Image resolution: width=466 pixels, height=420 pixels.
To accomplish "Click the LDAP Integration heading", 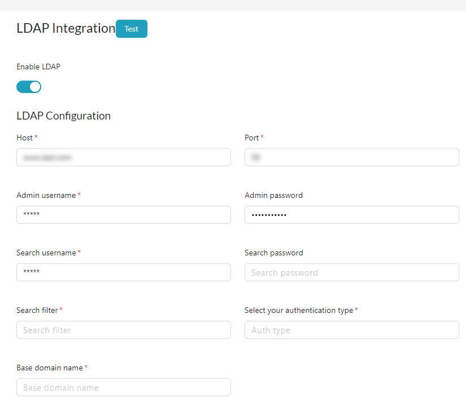I will [66, 28].
